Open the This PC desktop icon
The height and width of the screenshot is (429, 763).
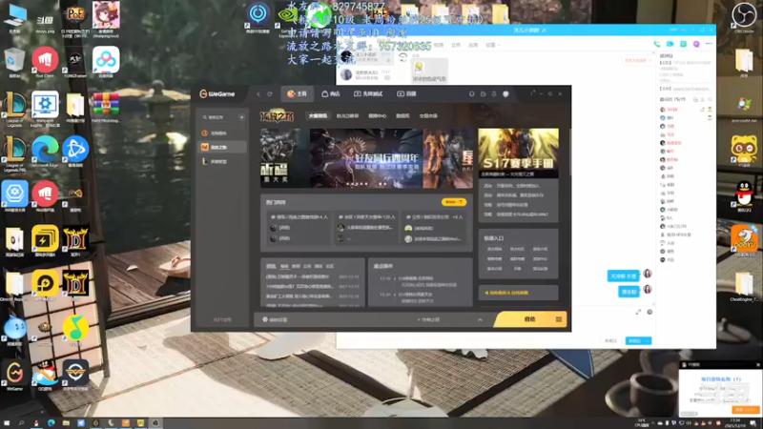coord(14,18)
